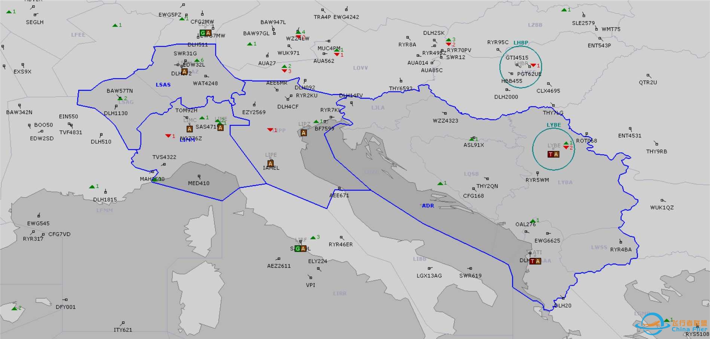Image resolution: width=710 pixels, height=339 pixels.
Task: Click the LHBP airport circle label
Action: coord(521,43)
